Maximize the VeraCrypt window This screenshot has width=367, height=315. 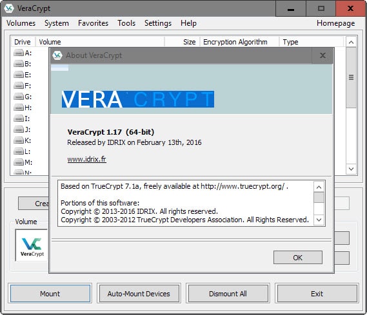point(321,8)
